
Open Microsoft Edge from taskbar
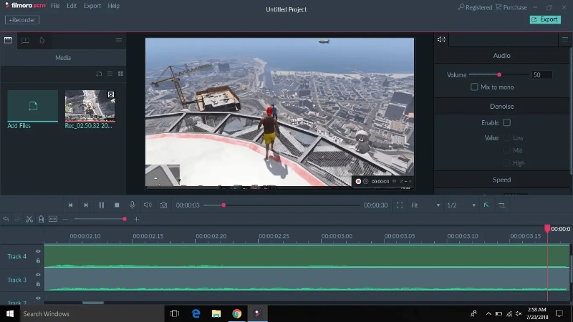pos(196,313)
